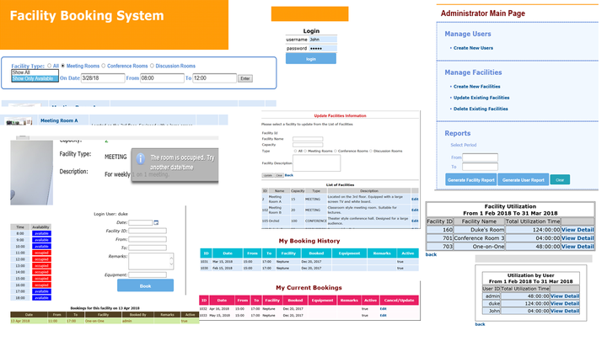Click the occupied slot at 11:00

tap(41, 253)
